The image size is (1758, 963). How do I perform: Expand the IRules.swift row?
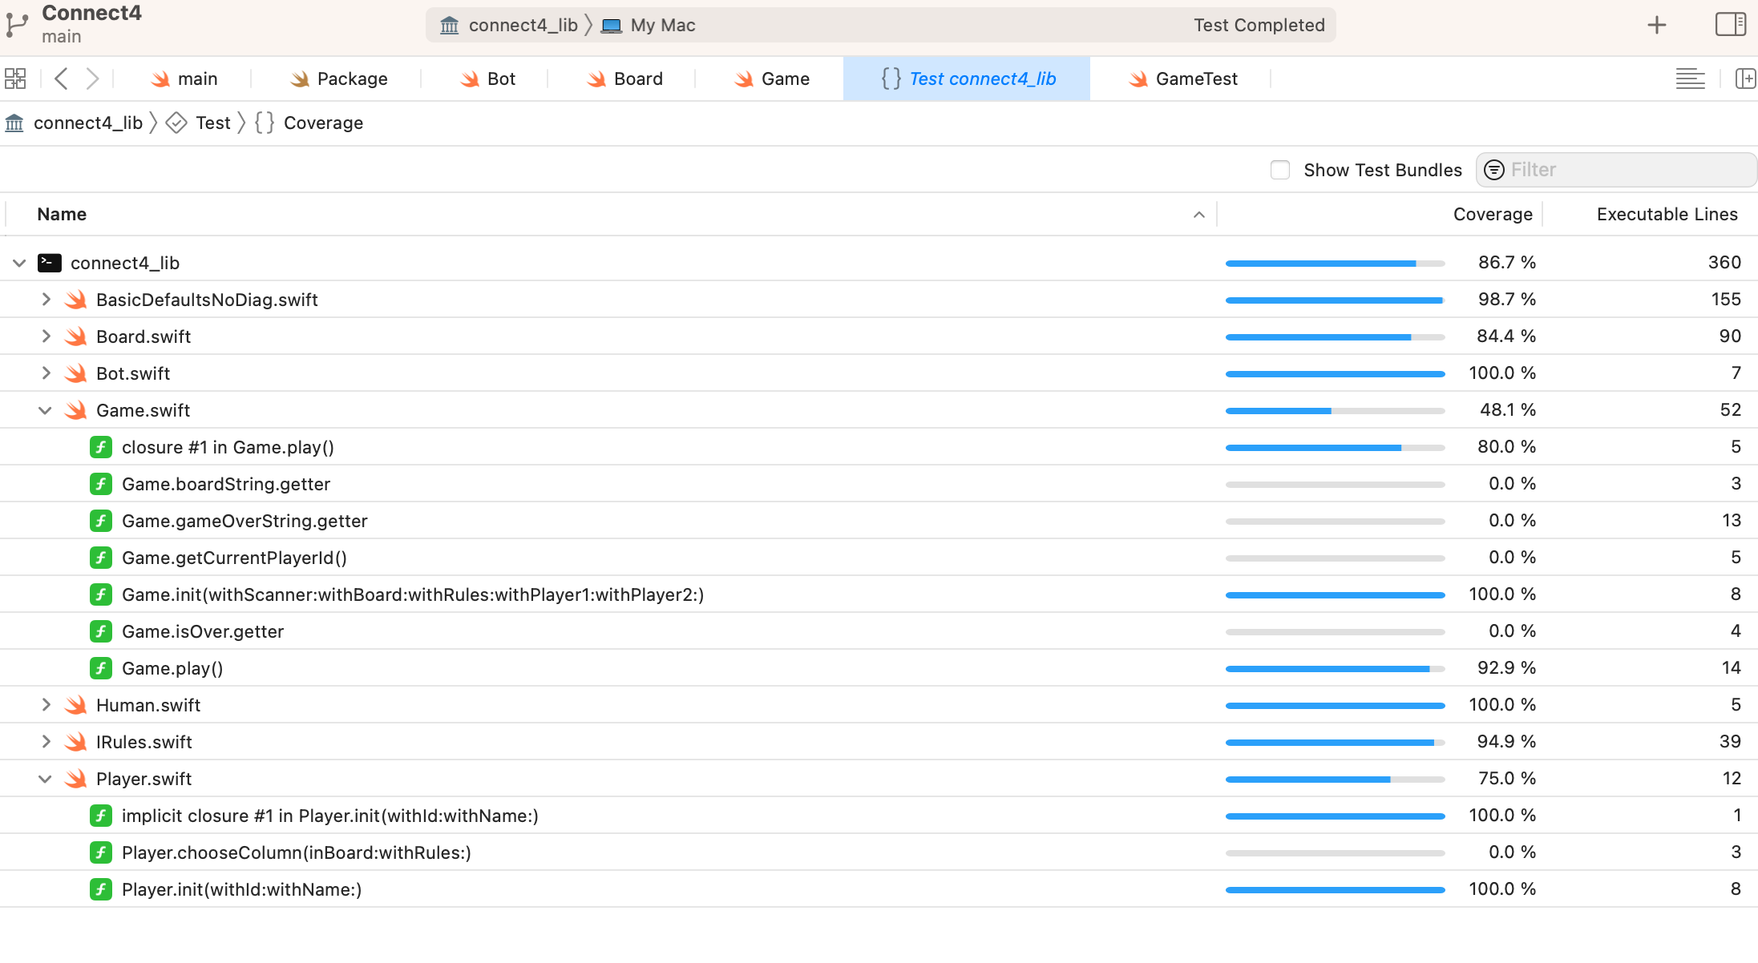(46, 742)
